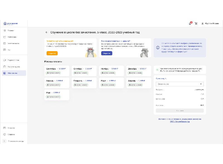Click the raccoon illustration on the discount banner
Image resolution: width=223 pixels, height=164 pixels.
pyautogui.click(x=91, y=52)
